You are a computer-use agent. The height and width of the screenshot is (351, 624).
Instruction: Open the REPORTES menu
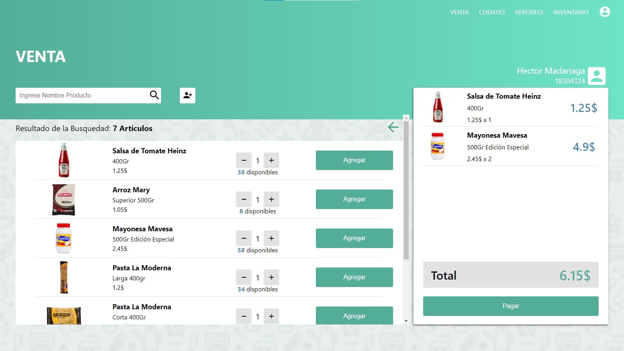529,12
